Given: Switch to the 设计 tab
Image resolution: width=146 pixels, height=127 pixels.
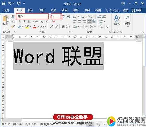Looking at the screenshot, I should tap(42, 10).
